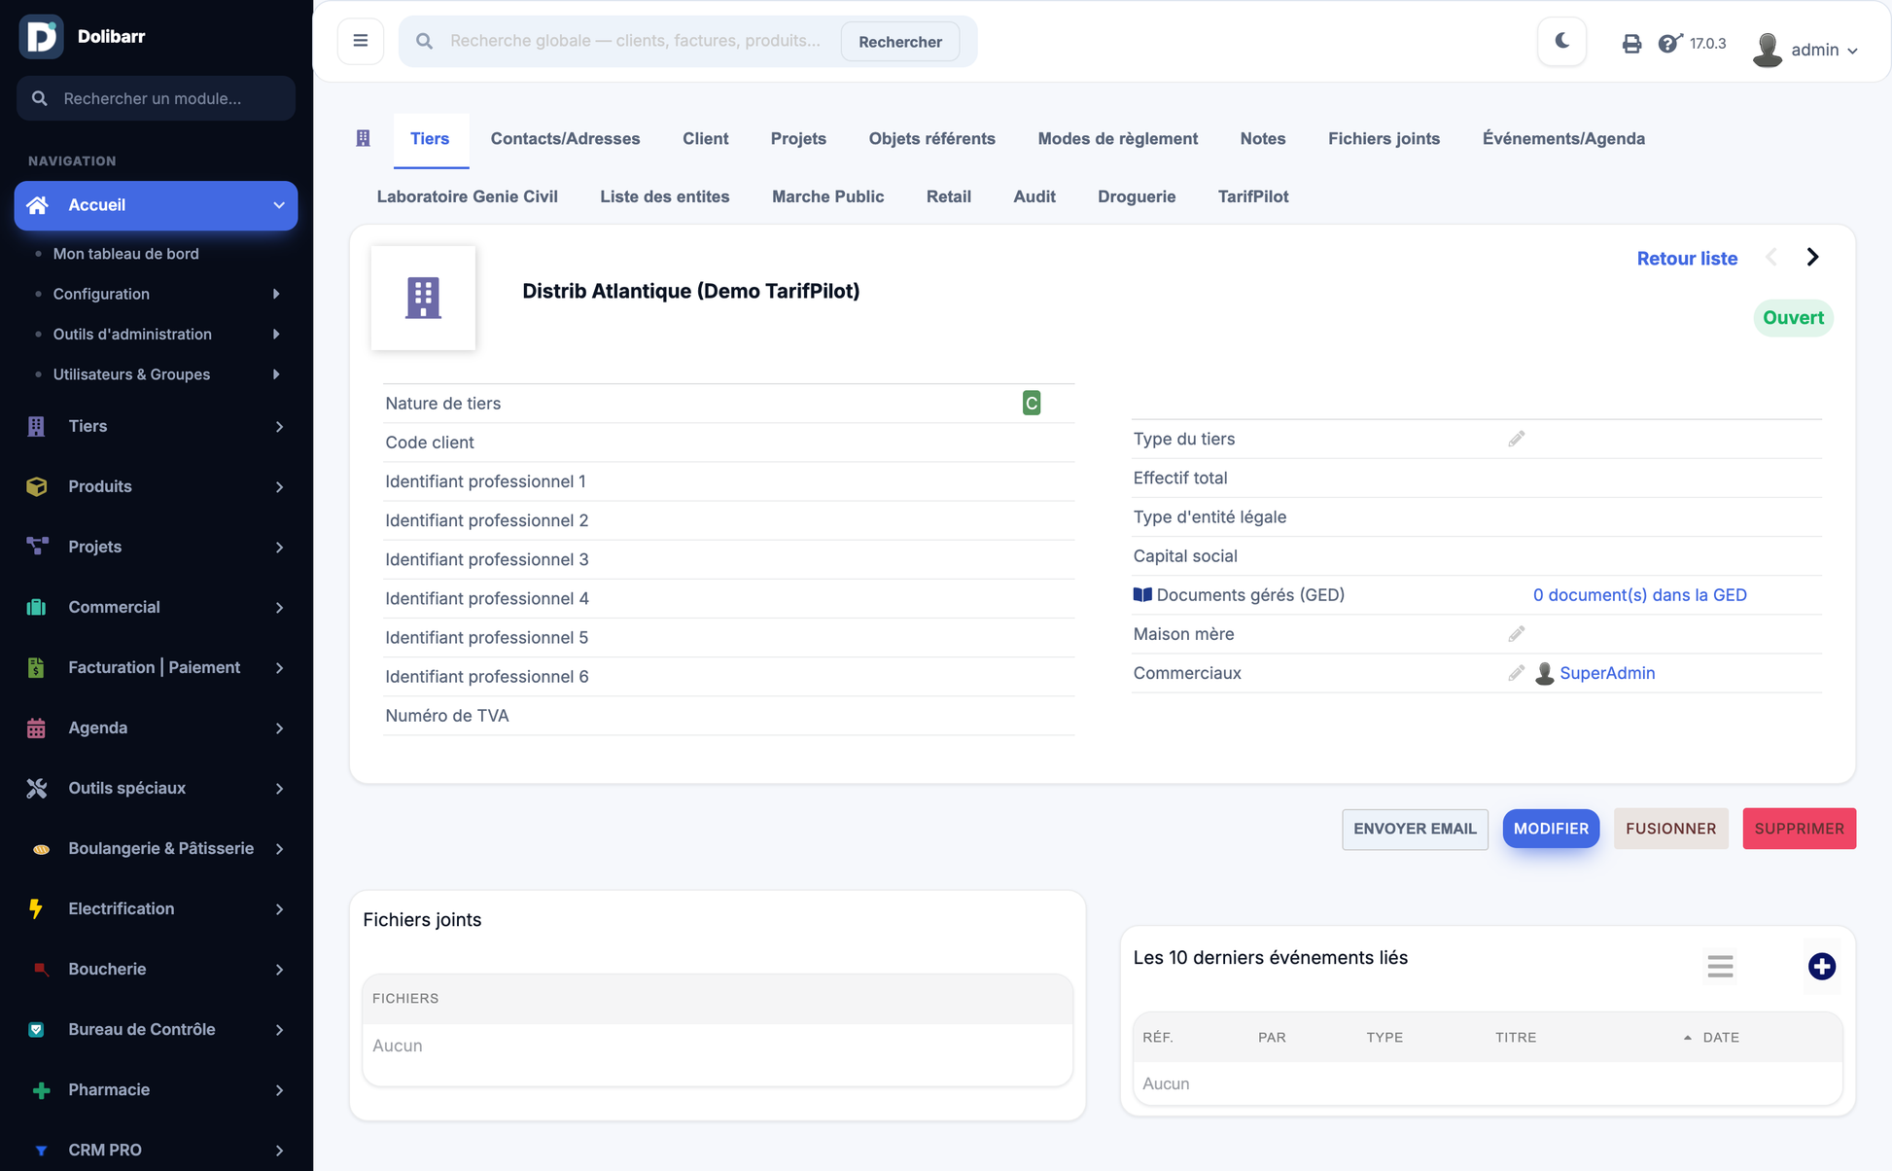This screenshot has width=1892, height=1171.
Task: Click the Produits box icon
Action: coord(36,486)
